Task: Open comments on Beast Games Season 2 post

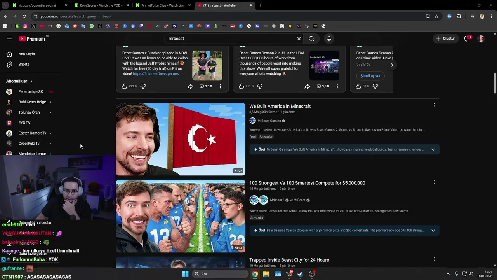Action: pyautogui.click(x=323, y=86)
